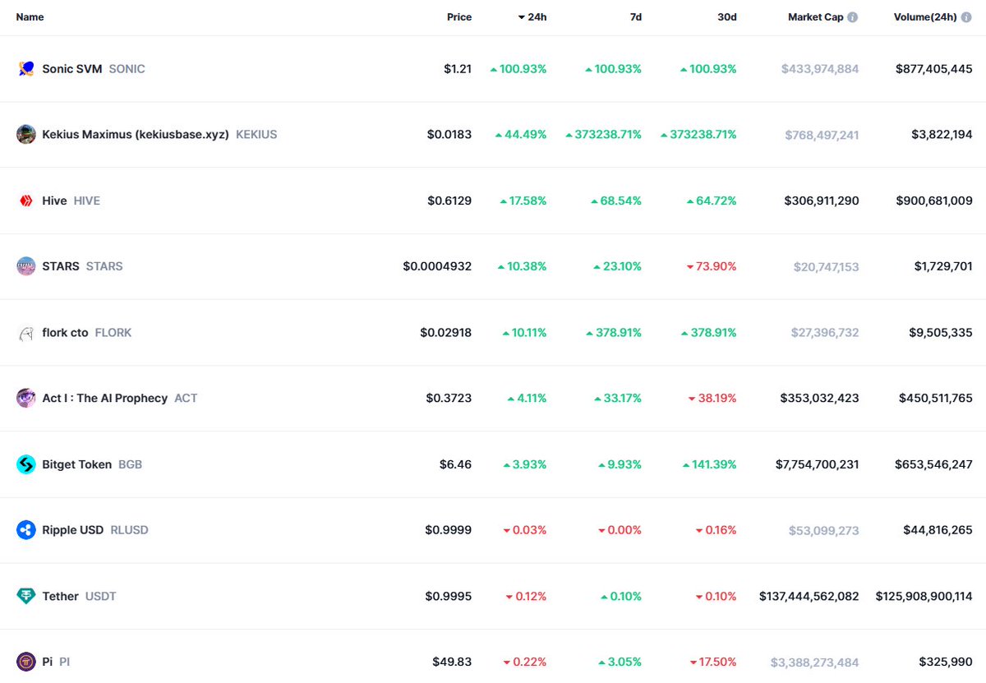Open the Volume(24h) info icon
Screen dimensions: 986x683
pyautogui.click(x=966, y=17)
